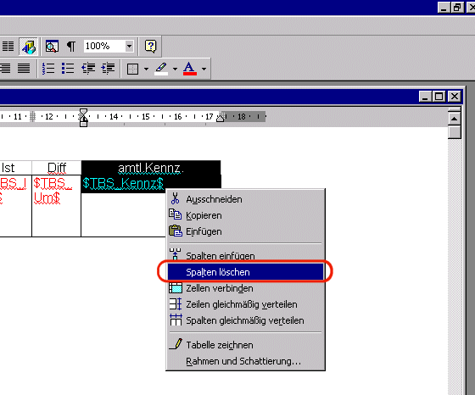The width and height of the screenshot is (475, 395).
Task: Apply bulleted list formatting
Action: click(x=68, y=69)
